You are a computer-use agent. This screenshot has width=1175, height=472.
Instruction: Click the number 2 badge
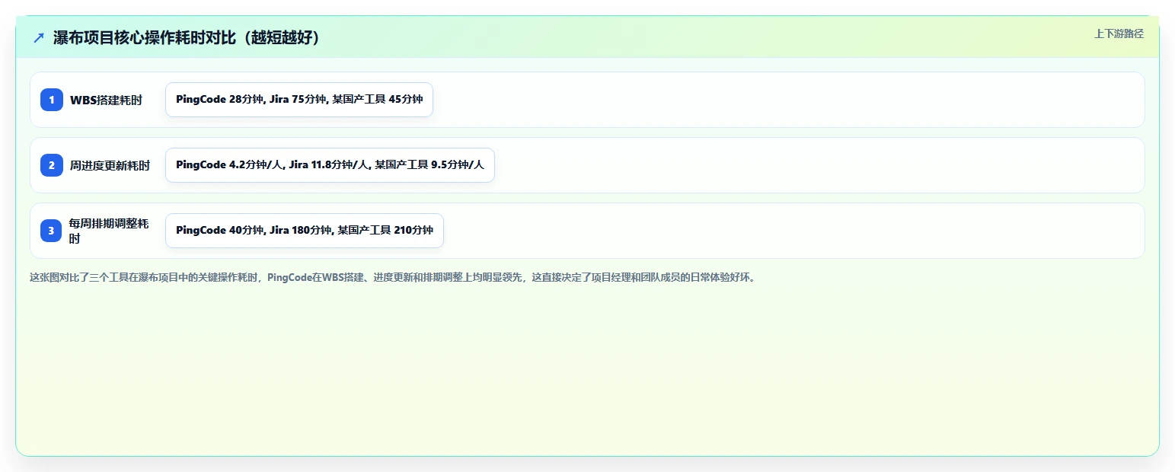52,165
